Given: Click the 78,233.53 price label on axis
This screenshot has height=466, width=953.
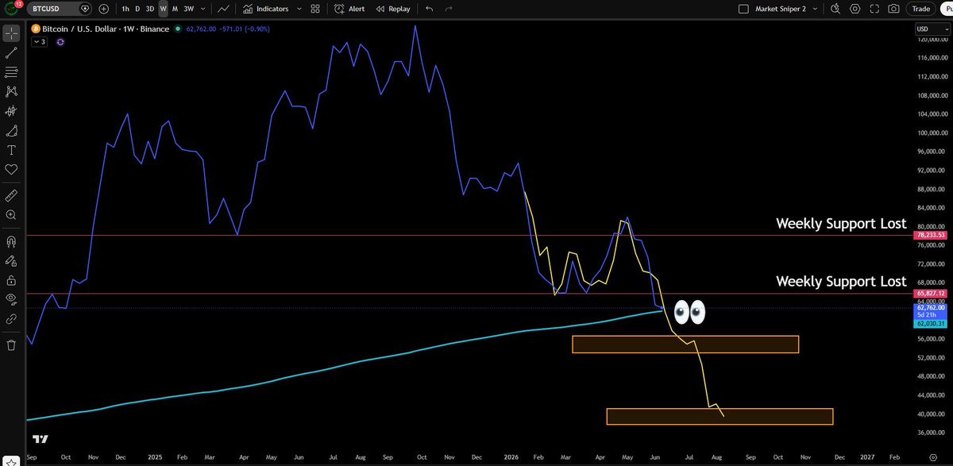Looking at the screenshot, I should pyautogui.click(x=932, y=235).
